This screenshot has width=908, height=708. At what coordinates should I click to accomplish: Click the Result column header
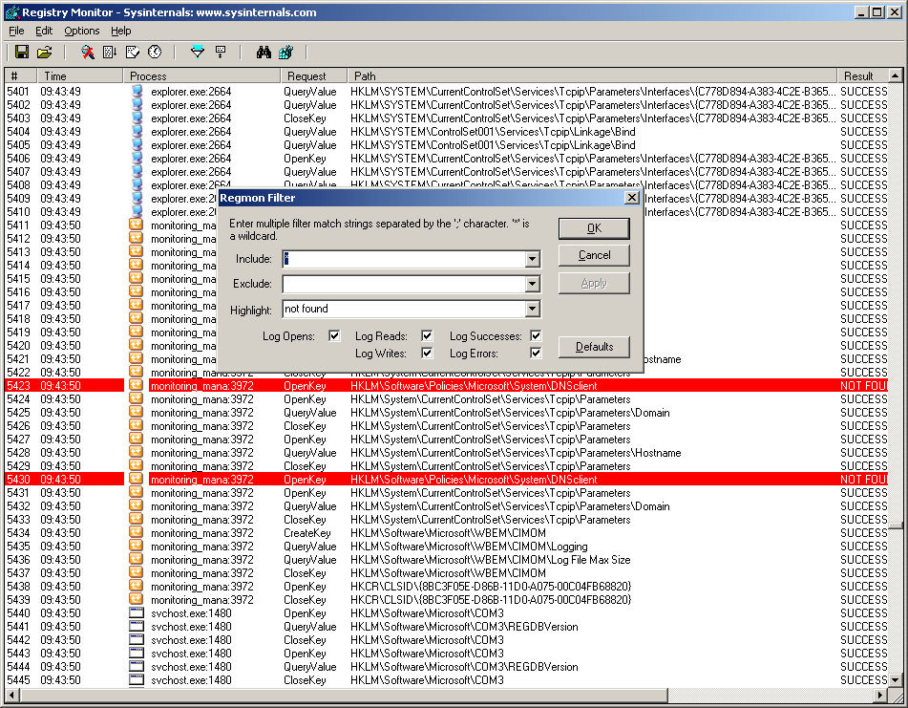click(863, 75)
